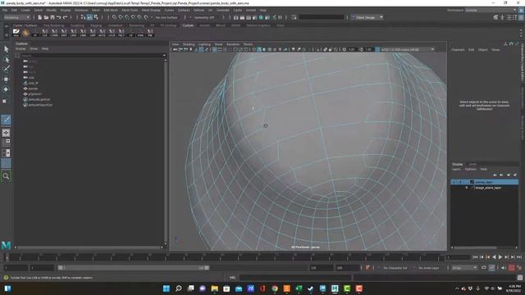This screenshot has width=525, height=295.
Task: Open the user account sign-in dropdown
Action: pos(367,17)
